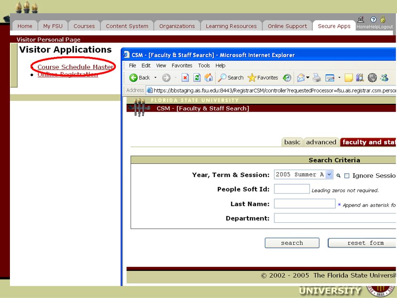397x298 pixels.
Task: Open the Help menu in IE
Action: (x=220, y=66)
